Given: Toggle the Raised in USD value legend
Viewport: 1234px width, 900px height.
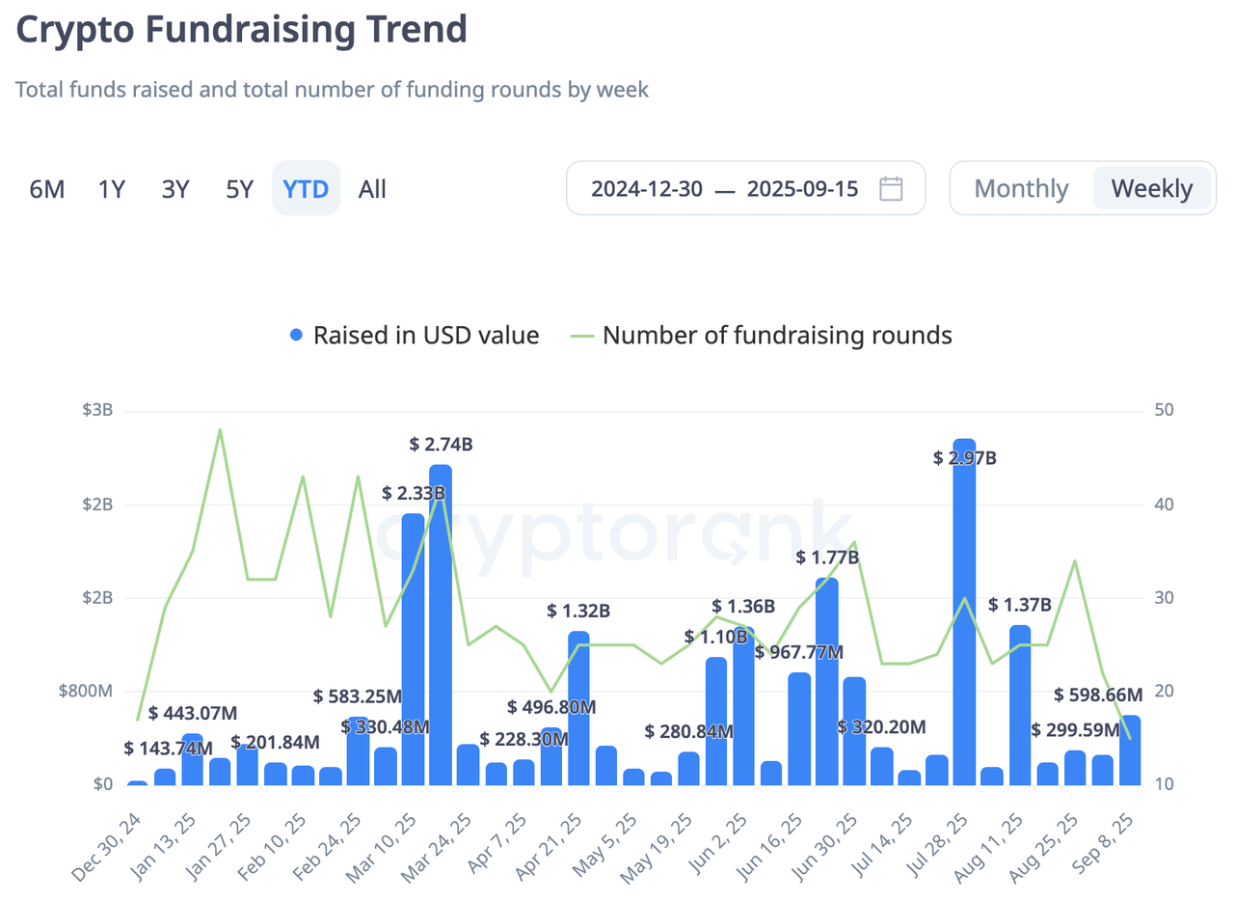Looking at the screenshot, I should [x=415, y=336].
